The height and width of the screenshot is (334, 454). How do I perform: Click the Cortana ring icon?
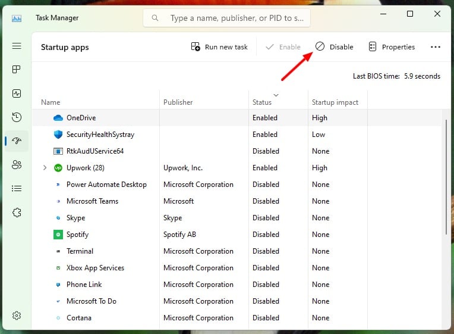[58, 318]
